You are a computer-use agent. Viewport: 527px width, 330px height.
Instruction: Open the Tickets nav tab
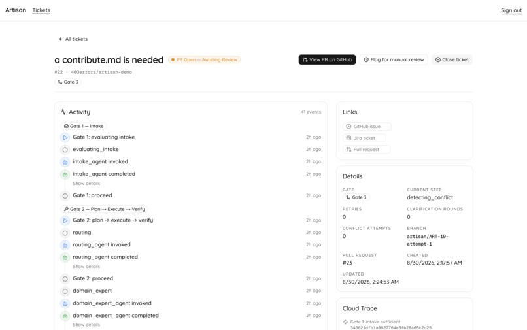[x=41, y=10]
